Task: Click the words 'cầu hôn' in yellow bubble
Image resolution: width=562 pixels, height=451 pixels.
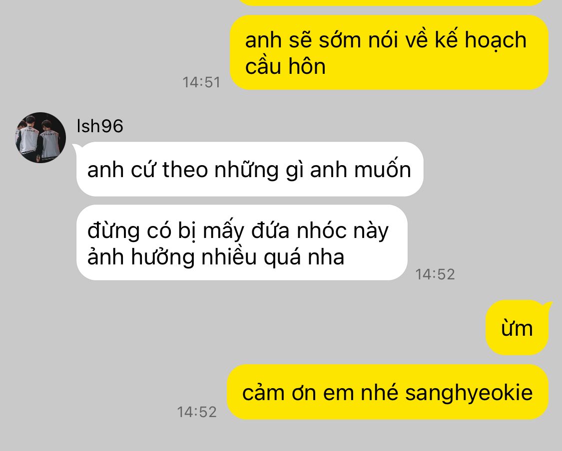Action: 285,66
